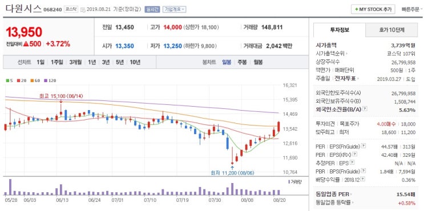Click the 실시간 badge
This screenshot has height=211, width=424.
pyautogui.click(x=152, y=9)
